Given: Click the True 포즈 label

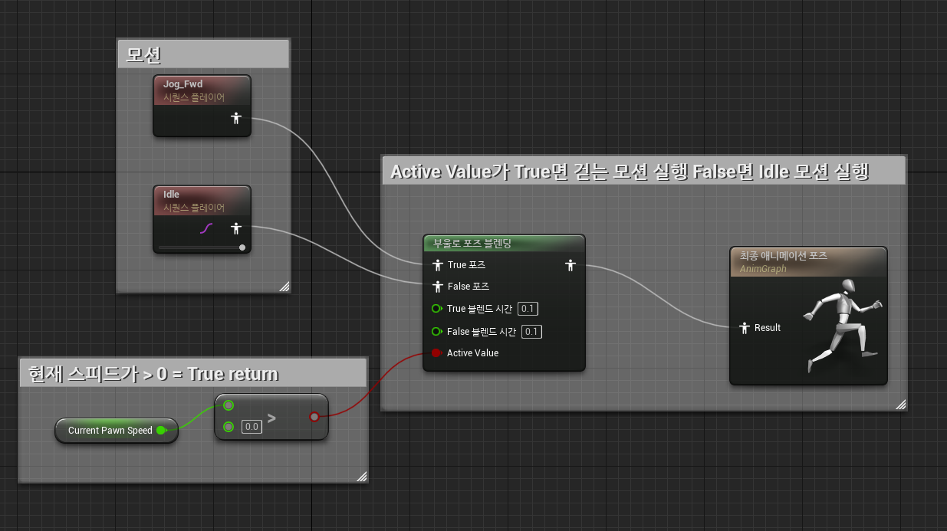Looking at the screenshot, I should [466, 265].
